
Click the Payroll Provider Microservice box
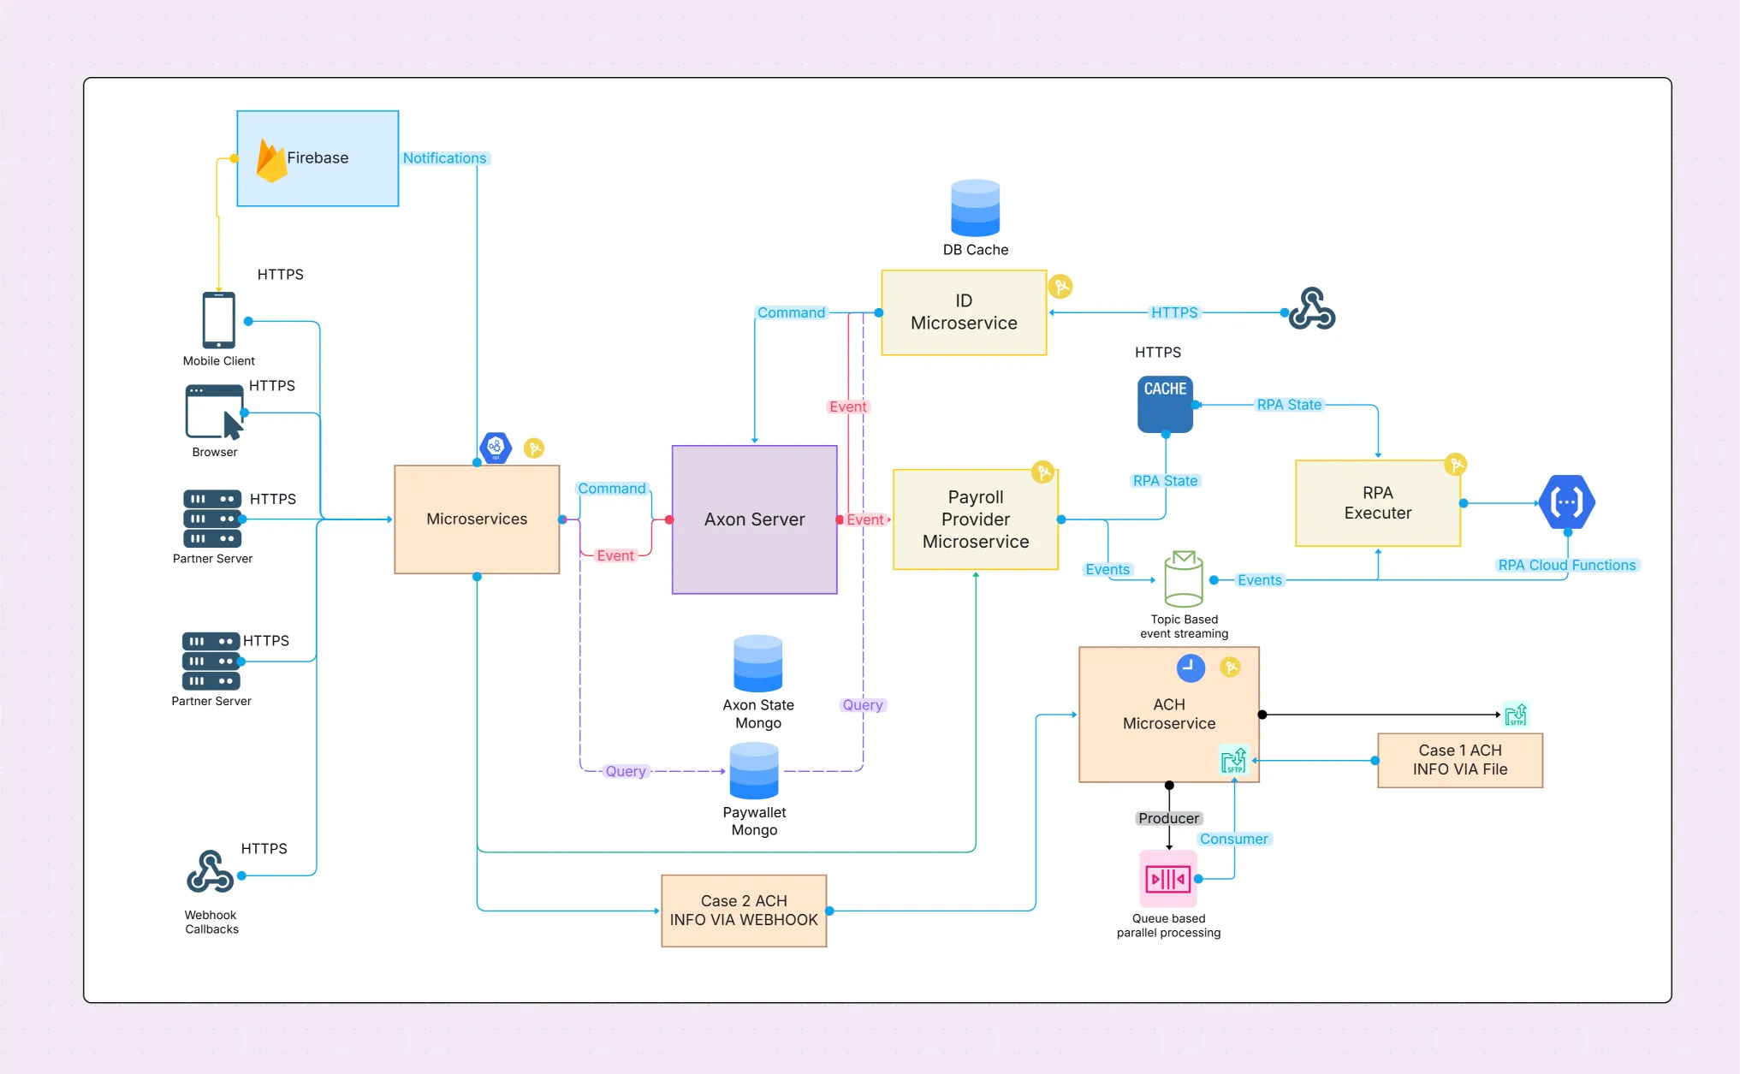975,519
